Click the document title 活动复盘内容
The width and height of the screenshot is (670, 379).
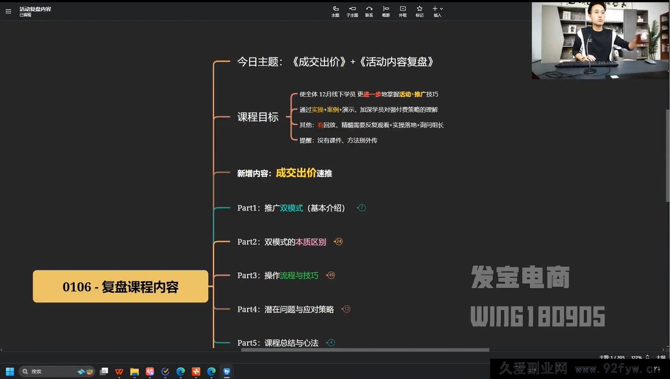tap(35, 9)
